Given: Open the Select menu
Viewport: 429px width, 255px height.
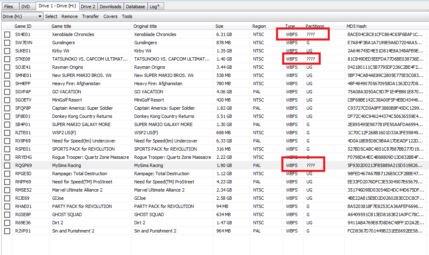Looking at the screenshot, I should (51, 16).
